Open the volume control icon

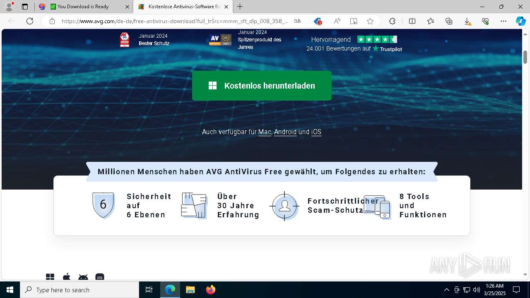[476, 290]
